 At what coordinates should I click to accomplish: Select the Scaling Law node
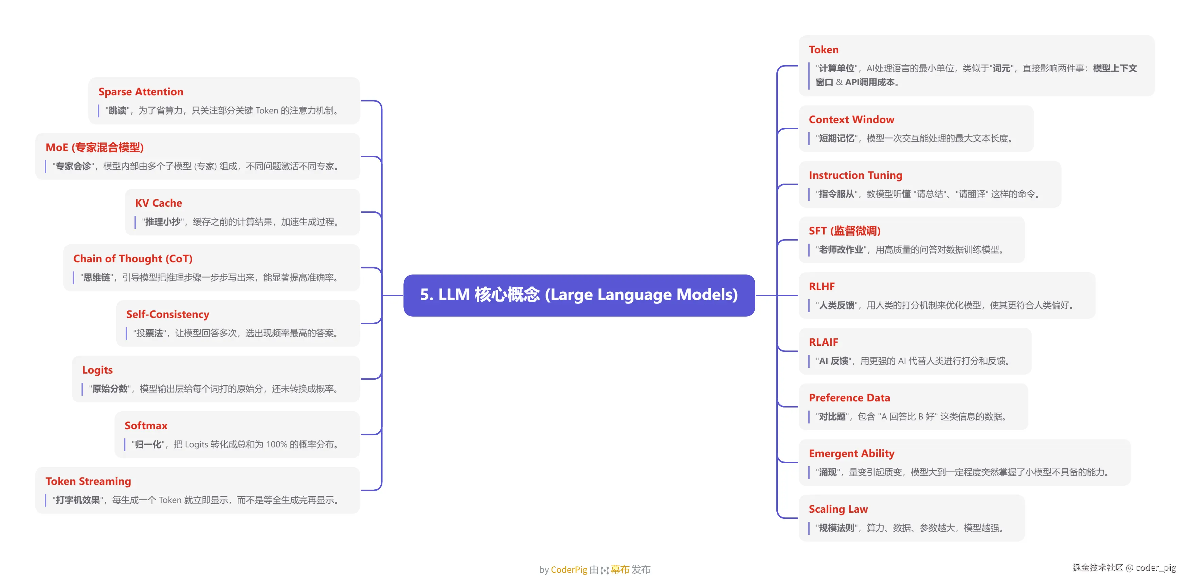[838, 509]
